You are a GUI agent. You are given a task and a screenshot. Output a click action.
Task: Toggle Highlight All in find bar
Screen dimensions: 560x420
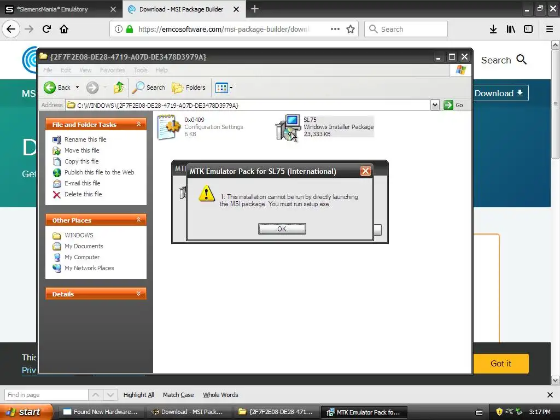138,395
